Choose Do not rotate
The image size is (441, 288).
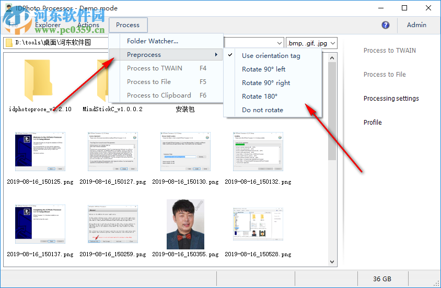coord(262,110)
